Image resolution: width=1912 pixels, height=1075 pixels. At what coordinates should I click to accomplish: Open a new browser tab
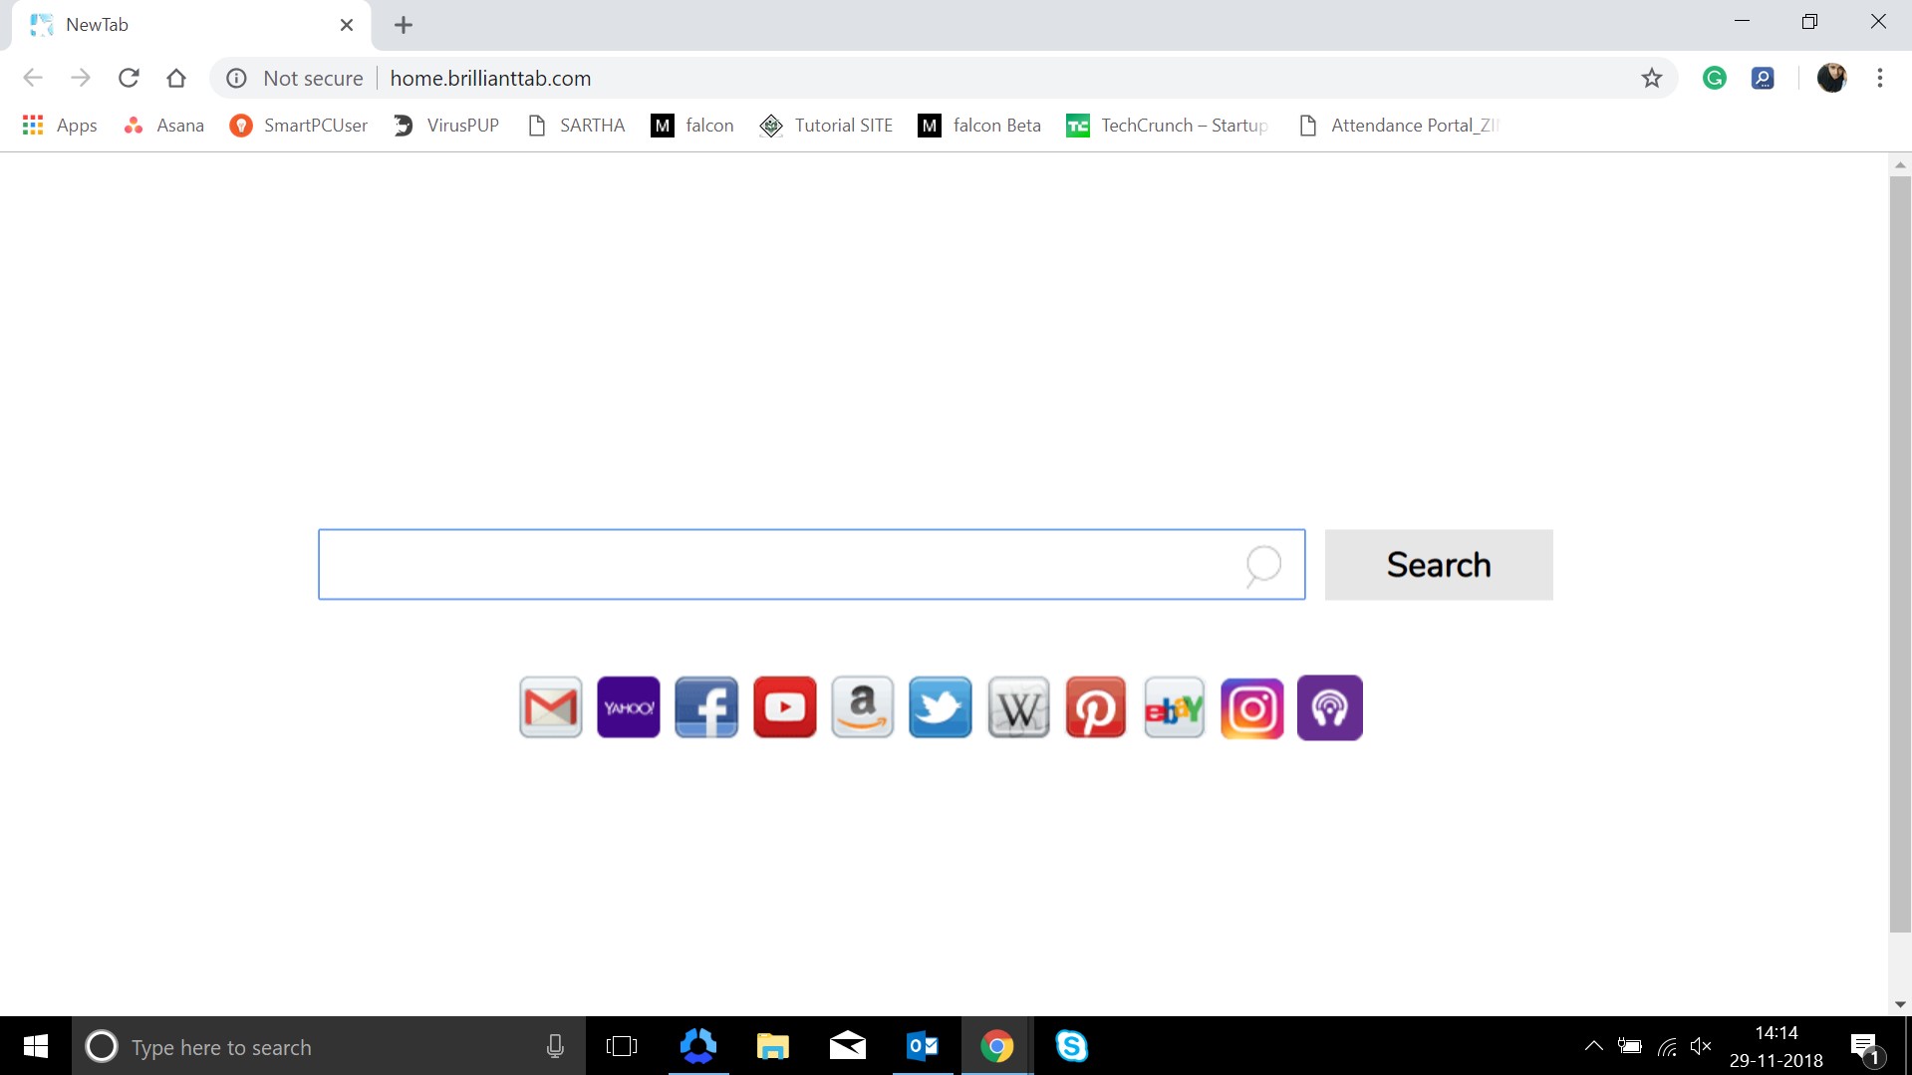(x=403, y=25)
